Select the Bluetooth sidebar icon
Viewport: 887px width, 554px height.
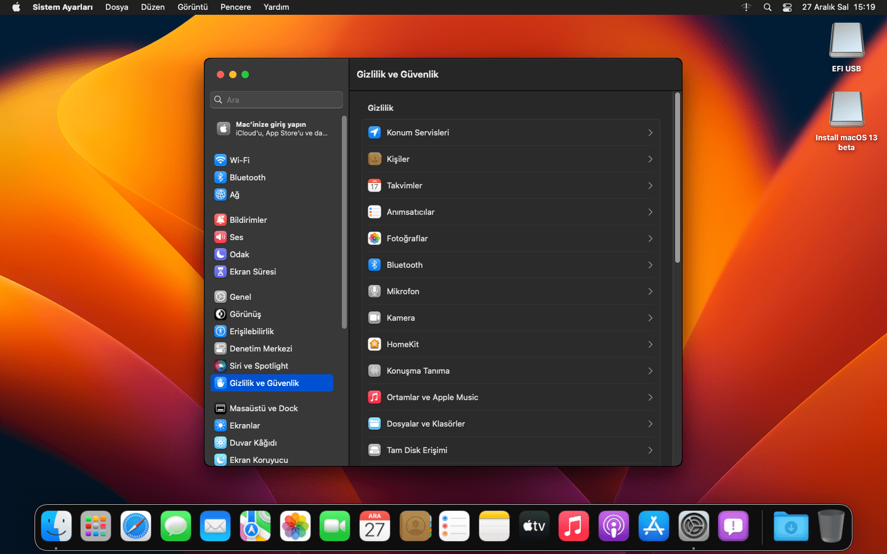[220, 177]
